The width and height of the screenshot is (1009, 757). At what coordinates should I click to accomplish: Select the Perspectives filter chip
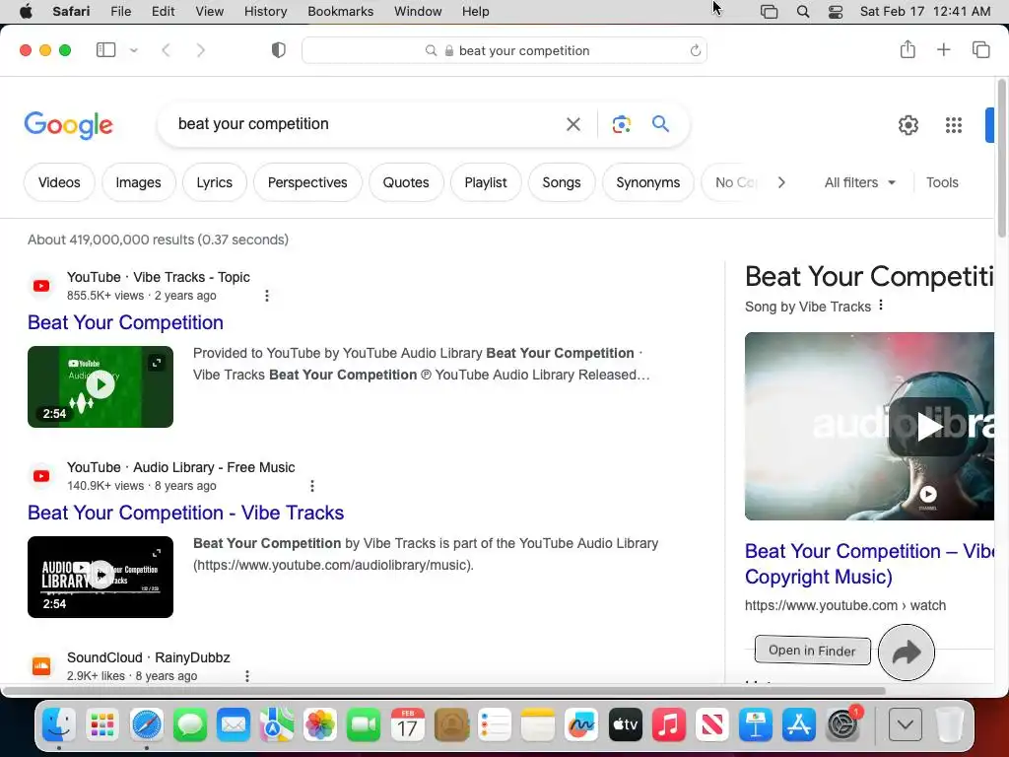307,182
